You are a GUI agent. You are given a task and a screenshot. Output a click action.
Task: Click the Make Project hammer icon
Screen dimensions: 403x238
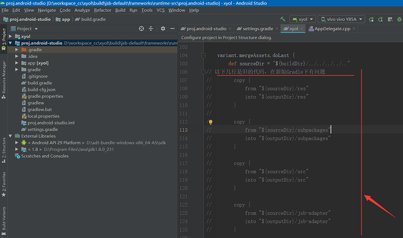(x=283, y=19)
